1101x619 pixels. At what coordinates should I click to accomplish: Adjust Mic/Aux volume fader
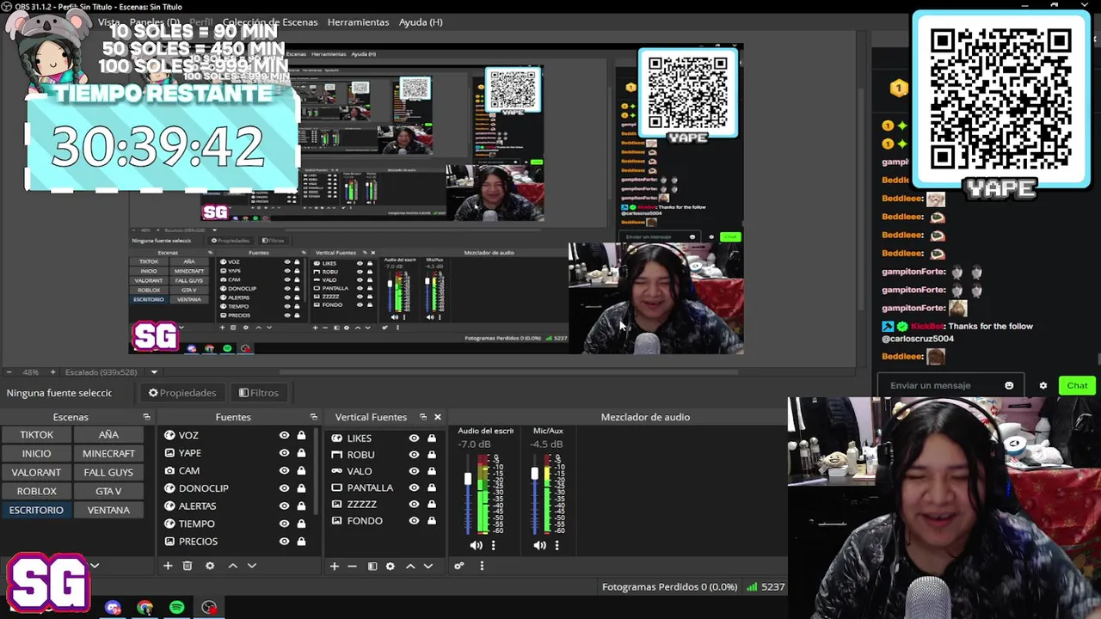click(534, 474)
